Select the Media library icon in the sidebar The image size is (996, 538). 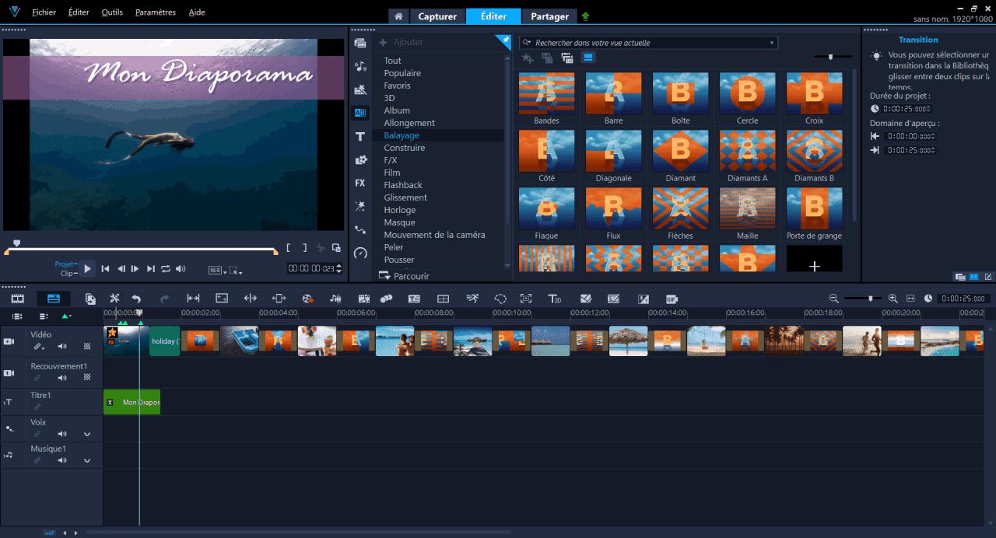pos(359,44)
